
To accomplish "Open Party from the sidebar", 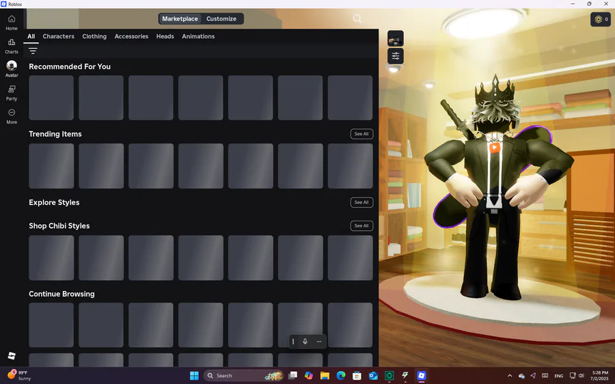I will (x=12, y=94).
